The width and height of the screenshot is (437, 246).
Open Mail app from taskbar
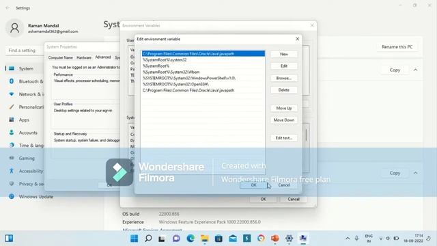point(233,238)
